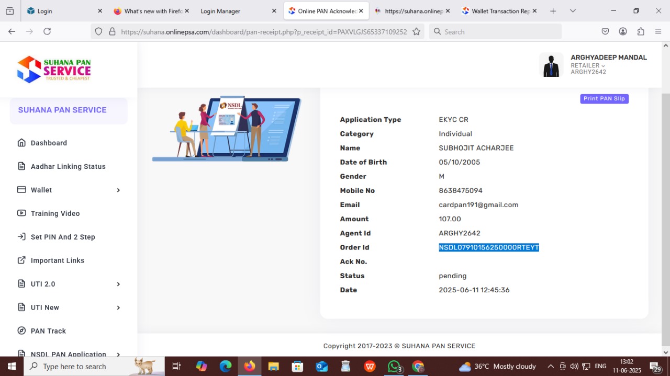The image size is (670, 376).
Task: Open the RETAILER profile dropdown
Action: tap(587, 66)
